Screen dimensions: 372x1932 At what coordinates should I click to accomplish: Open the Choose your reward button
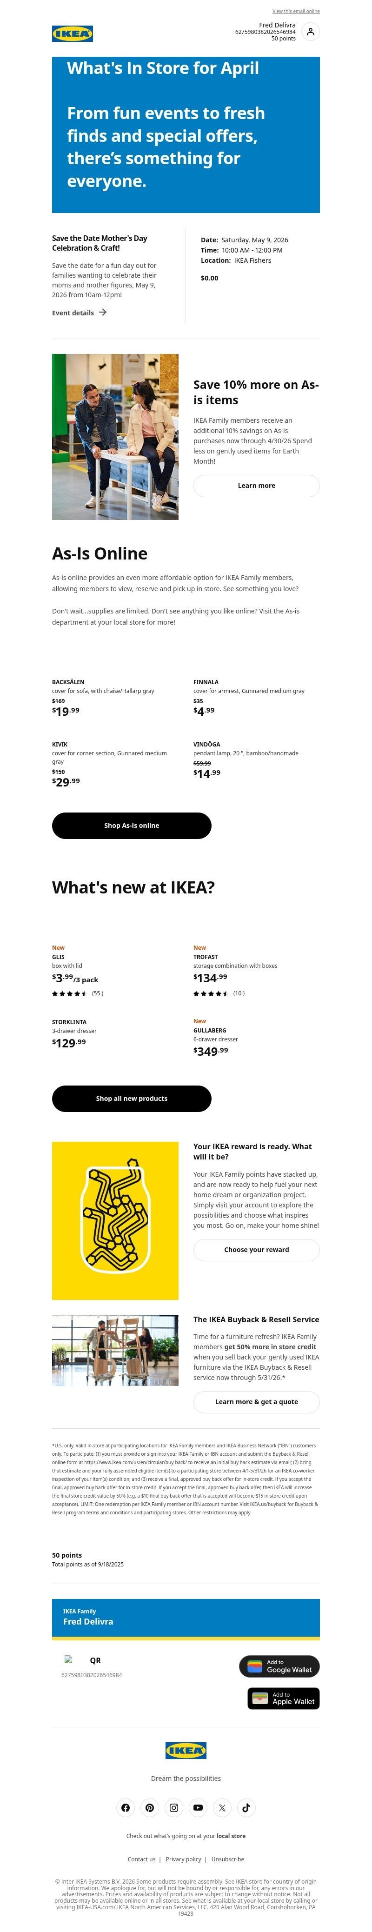256,1250
